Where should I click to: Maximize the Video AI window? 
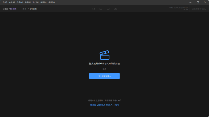pos(198,2)
